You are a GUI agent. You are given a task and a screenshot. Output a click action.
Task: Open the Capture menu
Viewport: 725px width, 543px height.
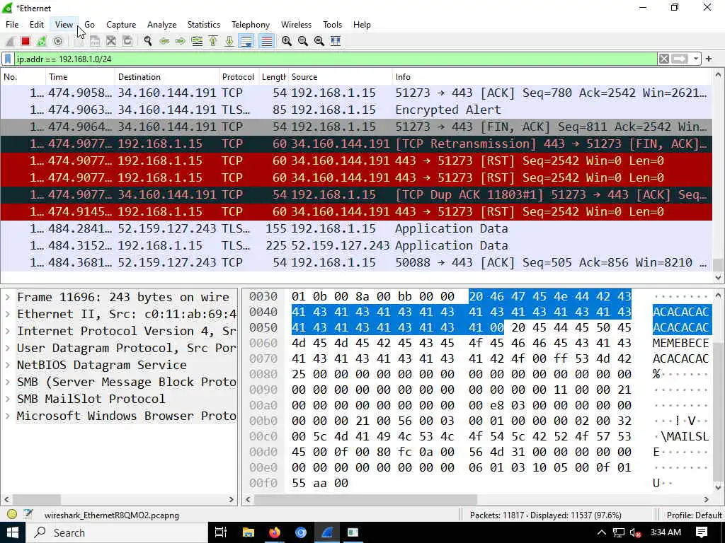pyautogui.click(x=121, y=25)
